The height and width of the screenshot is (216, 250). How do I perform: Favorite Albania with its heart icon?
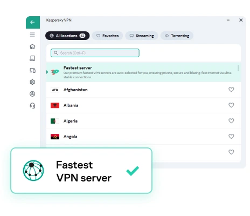pyautogui.click(x=231, y=105)
